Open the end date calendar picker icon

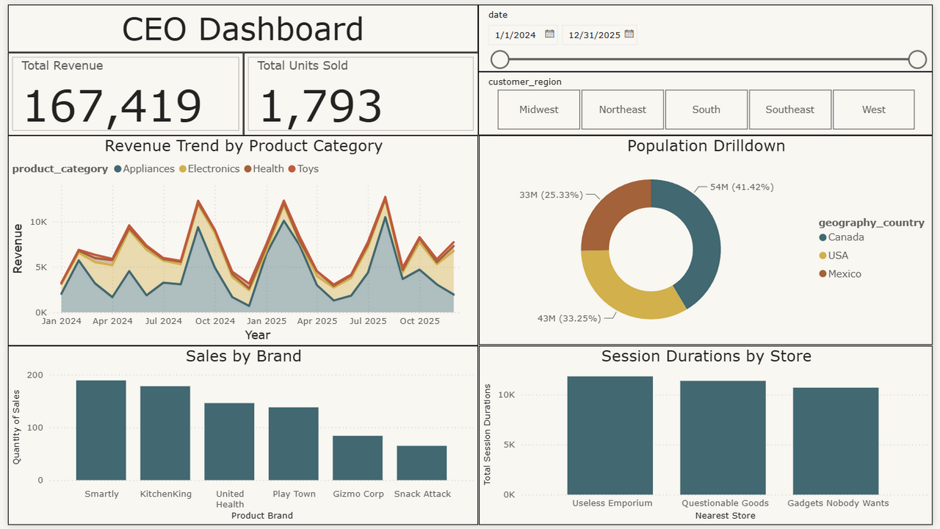tap(629, 35)
